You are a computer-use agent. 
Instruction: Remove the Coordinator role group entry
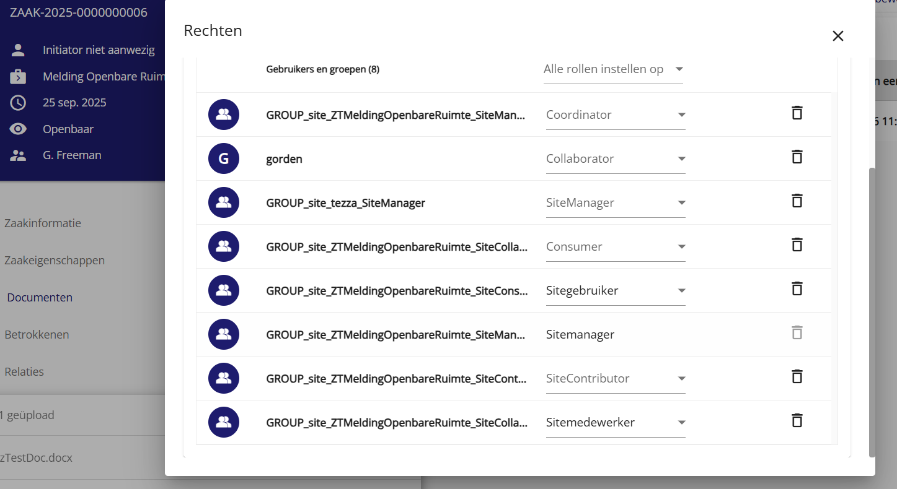click(797, 113)
